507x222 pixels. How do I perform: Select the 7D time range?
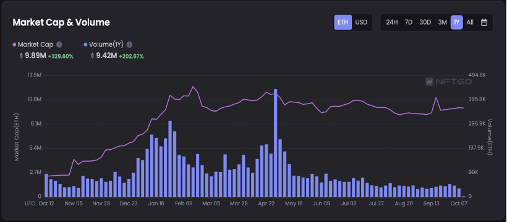coord(408,22)
